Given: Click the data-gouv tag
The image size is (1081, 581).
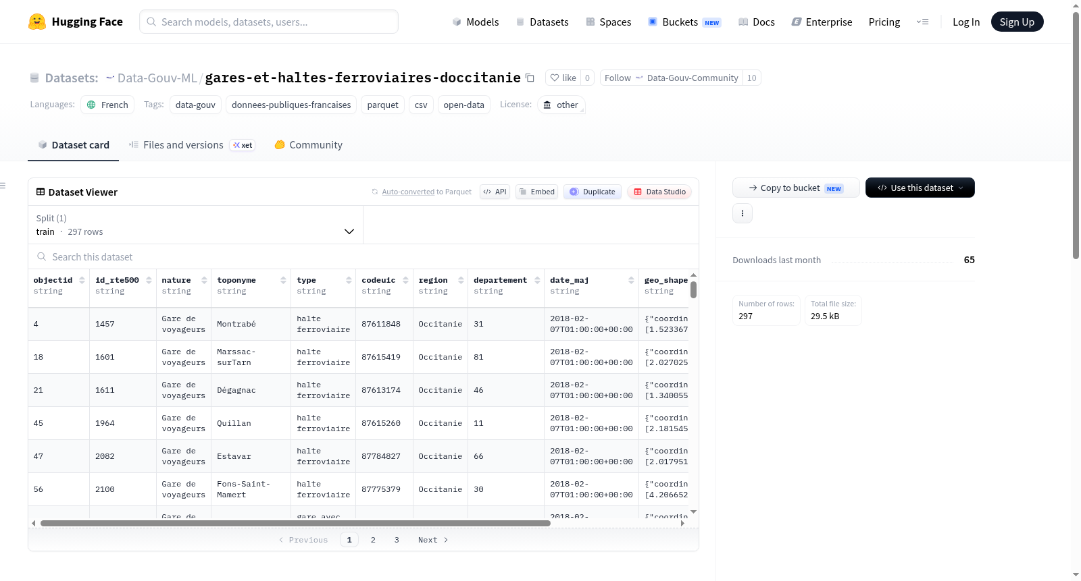Looking at the screenshot, I should click(195, 105).
